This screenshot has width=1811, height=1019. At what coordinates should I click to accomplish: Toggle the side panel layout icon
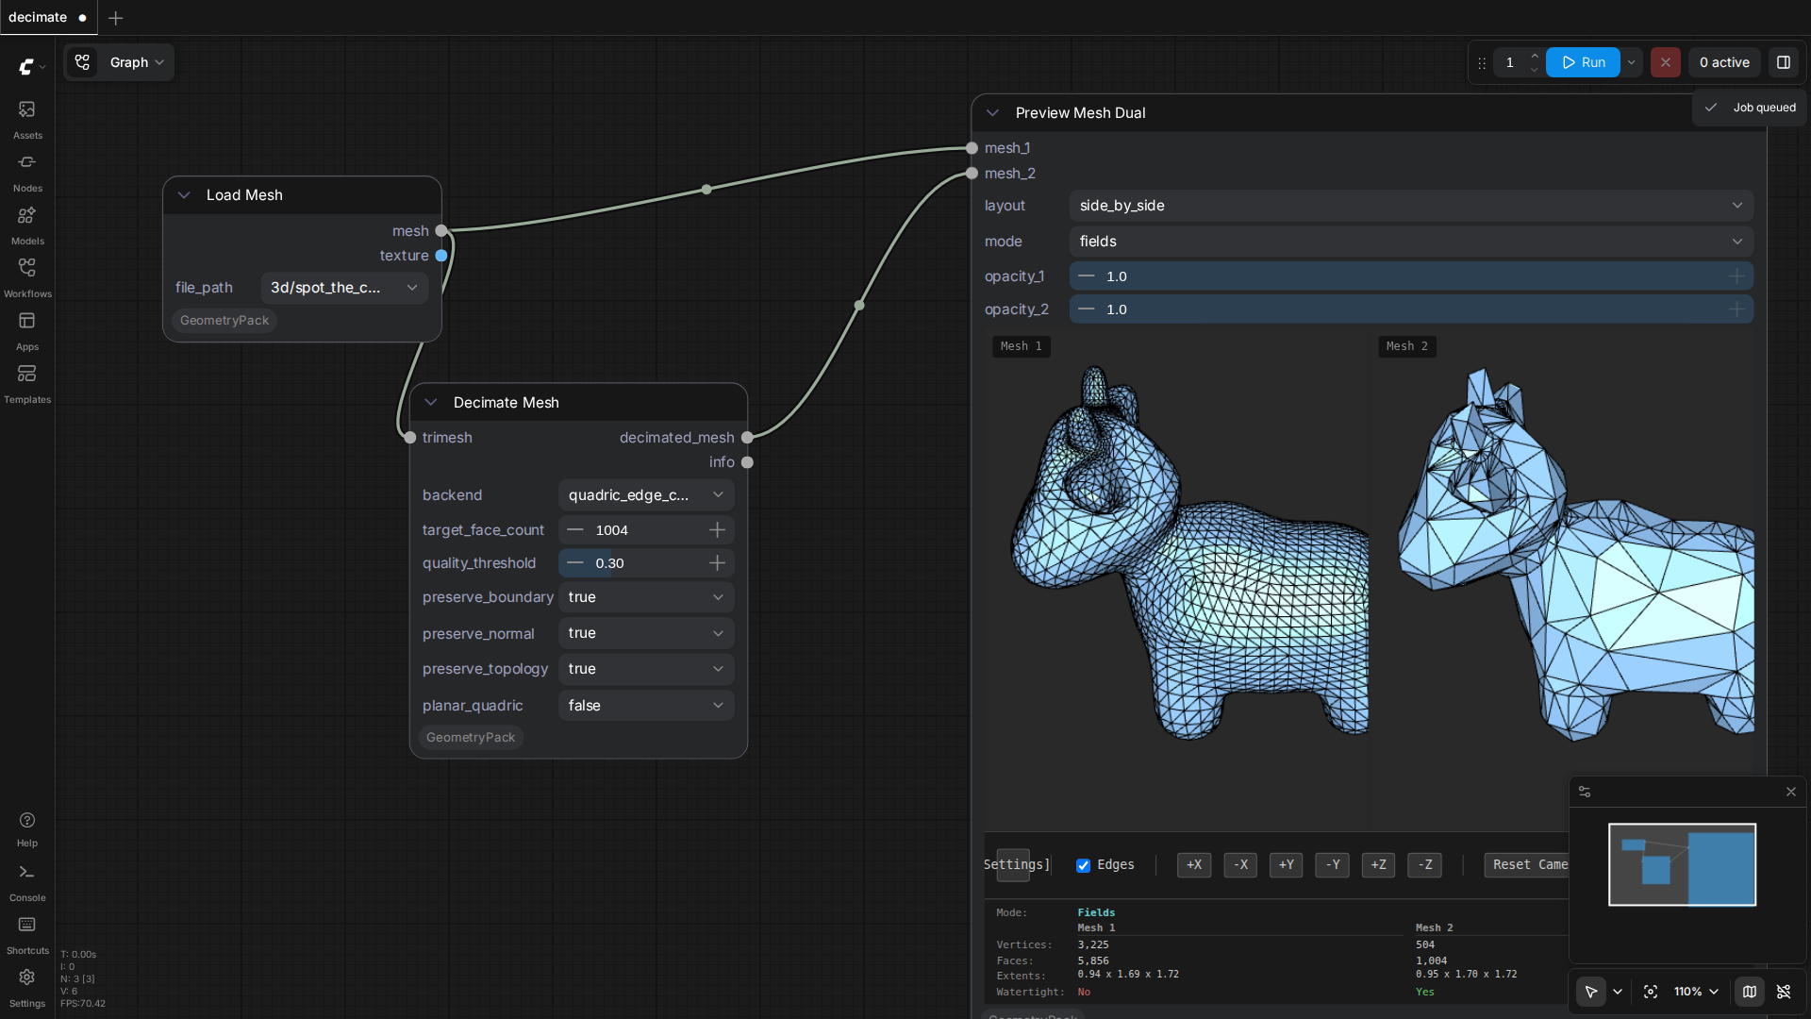pyautogui.click(x=1784, y=62)
